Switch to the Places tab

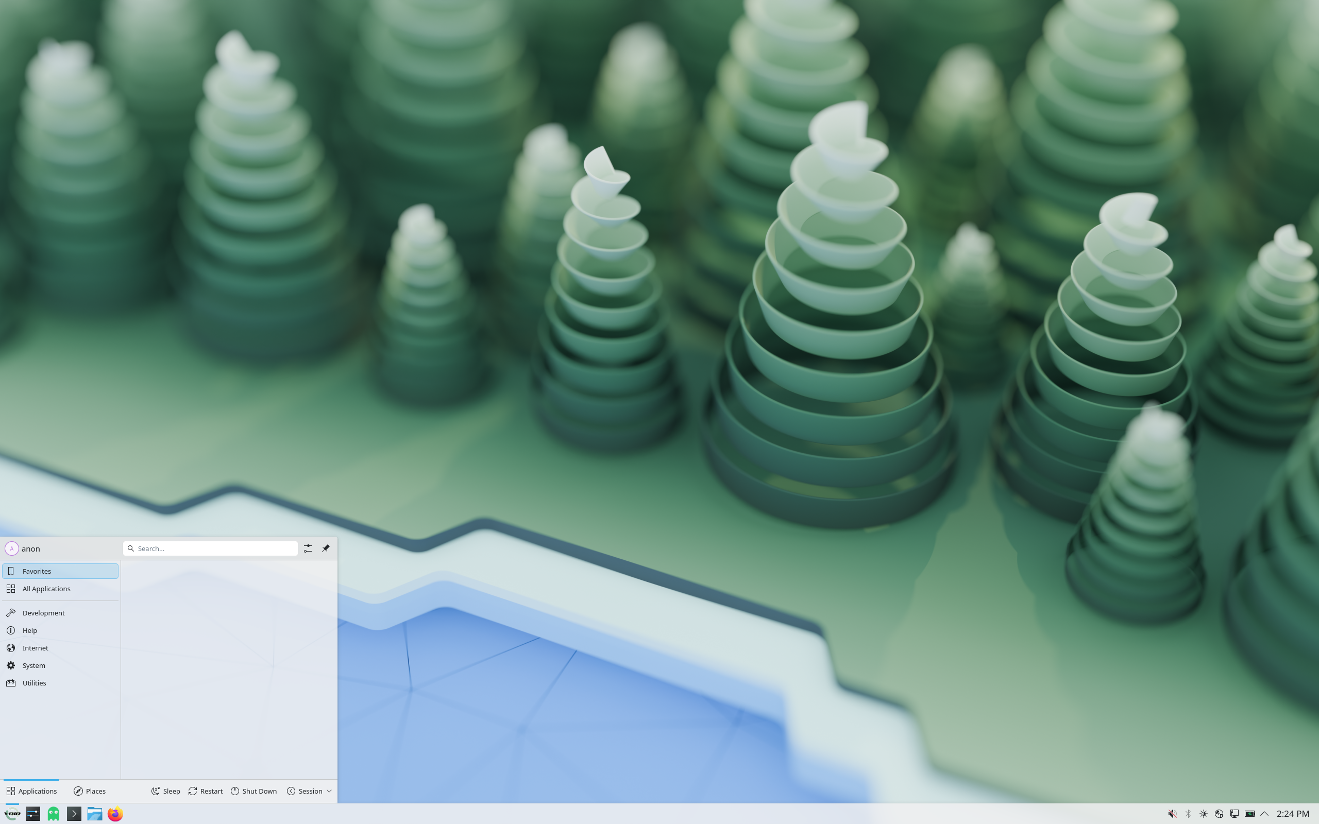pos(90,792)
